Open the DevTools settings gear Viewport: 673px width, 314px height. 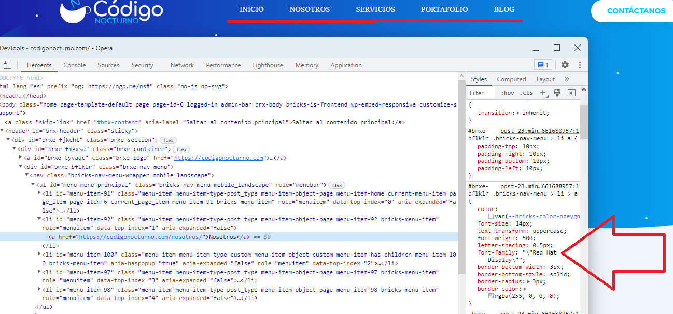click(x=564, y=65)
